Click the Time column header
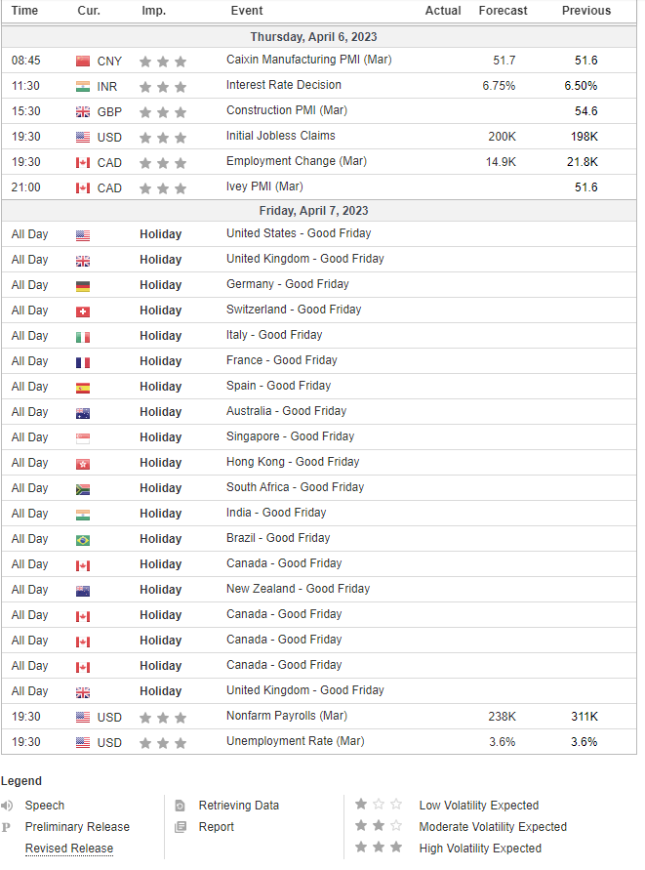The height and width of the screenshot is (870, 645). 24,11
